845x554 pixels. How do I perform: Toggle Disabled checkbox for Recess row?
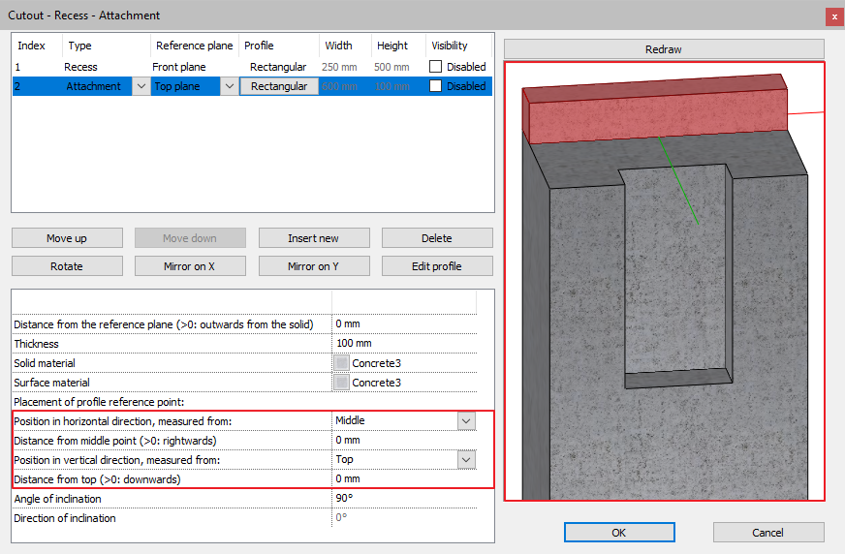click(x=436, y=67)
